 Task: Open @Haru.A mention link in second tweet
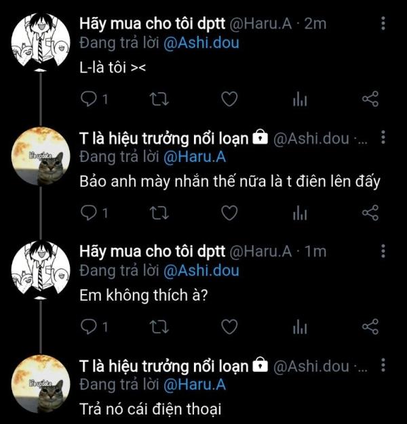pyautogui.click(x=195, y=157)
